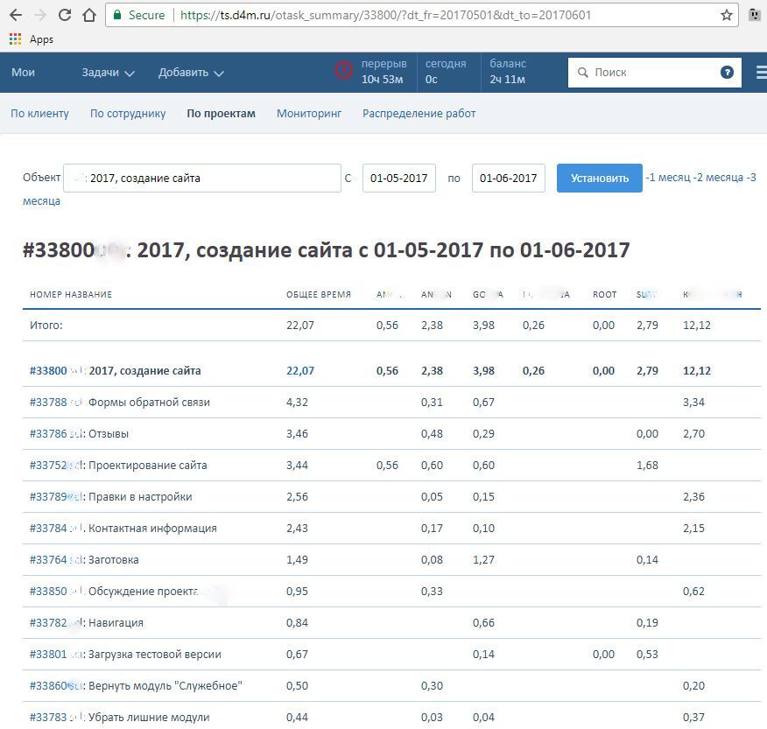The width and height of the screenshot is (767, 729).
Task: Select the Распределение работ tab
Action: [x=419, y=114]
